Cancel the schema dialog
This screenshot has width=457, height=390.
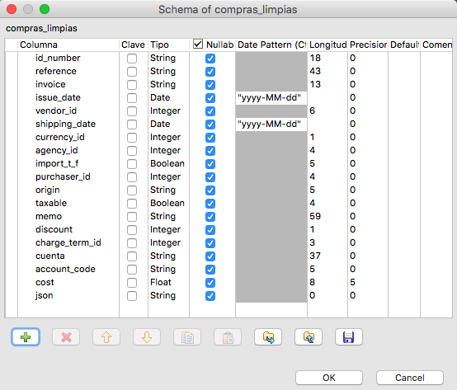click(410, 378)
